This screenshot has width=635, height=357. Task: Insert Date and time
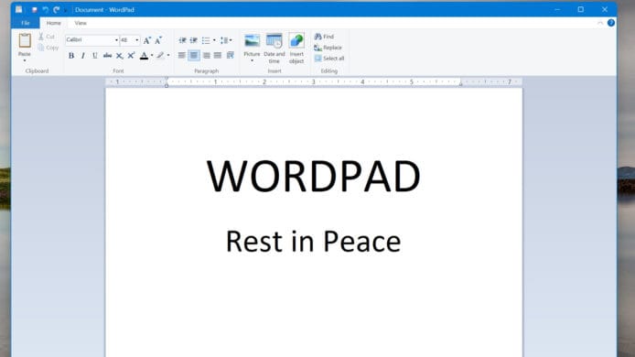274,49
